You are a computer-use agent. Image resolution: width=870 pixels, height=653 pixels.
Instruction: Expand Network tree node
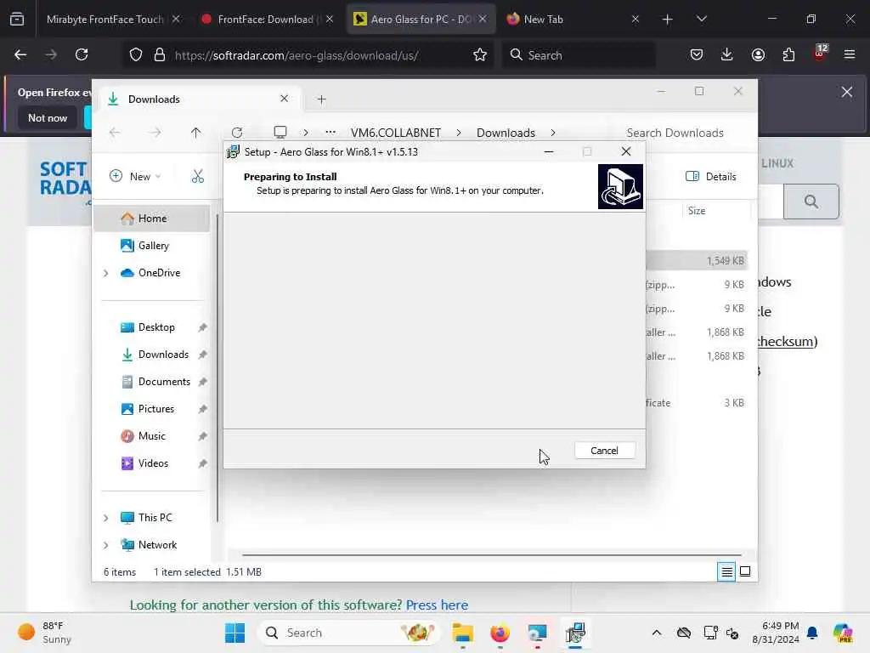pyautogui.click(x=106, y=545)
